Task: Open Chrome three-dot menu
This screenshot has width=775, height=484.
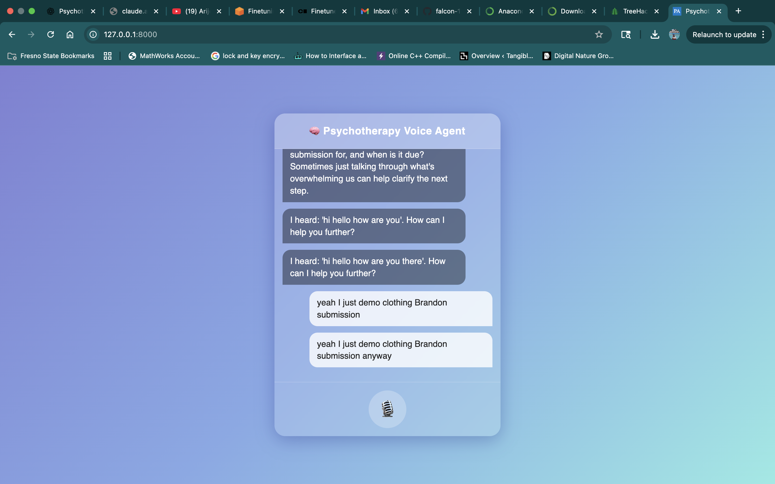Action: click(763, 34)
